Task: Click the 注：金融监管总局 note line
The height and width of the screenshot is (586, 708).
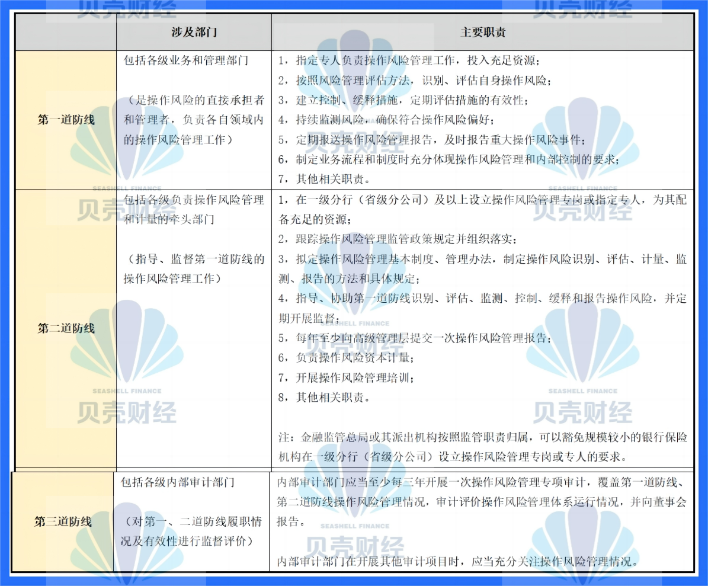Action: [x=483, y=437]
